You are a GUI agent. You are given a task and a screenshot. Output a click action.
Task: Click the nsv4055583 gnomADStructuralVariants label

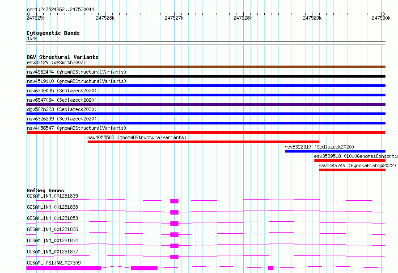pyautogui.click(x=137, y=137)
